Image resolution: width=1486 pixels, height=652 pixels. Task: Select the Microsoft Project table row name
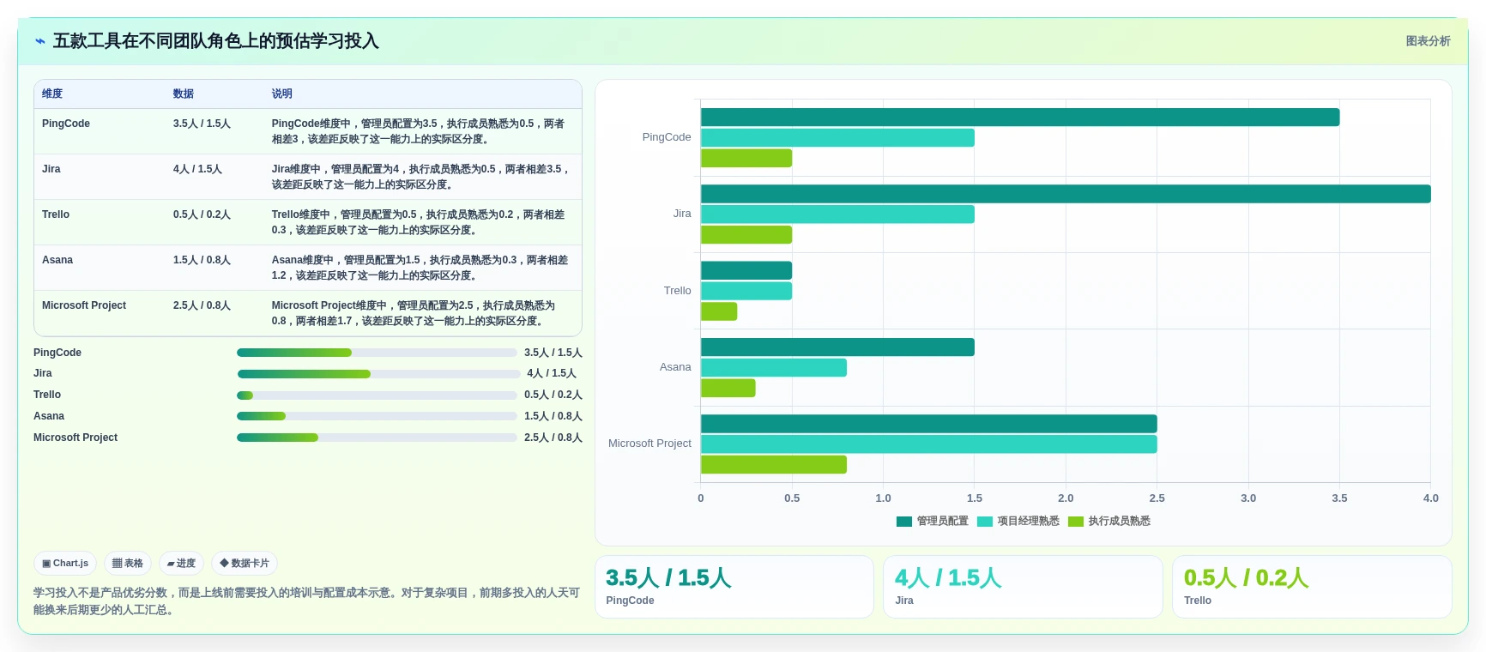click(84, 305)
